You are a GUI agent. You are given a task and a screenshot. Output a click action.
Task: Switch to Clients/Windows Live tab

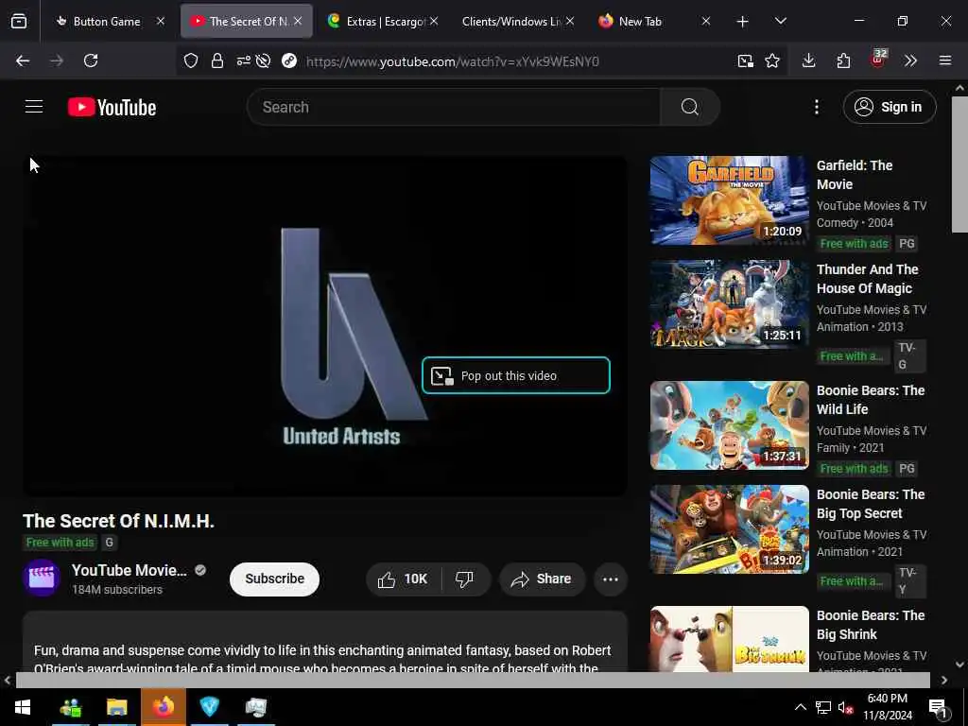tap(511, 22)
